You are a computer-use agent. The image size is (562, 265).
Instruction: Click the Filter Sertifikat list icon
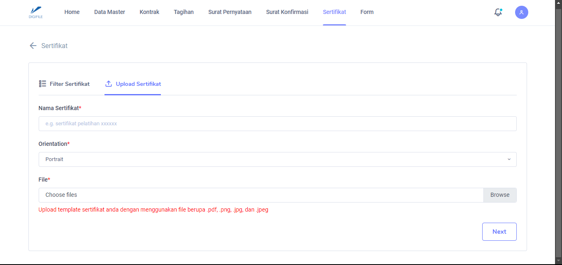[x=43, y=84]
